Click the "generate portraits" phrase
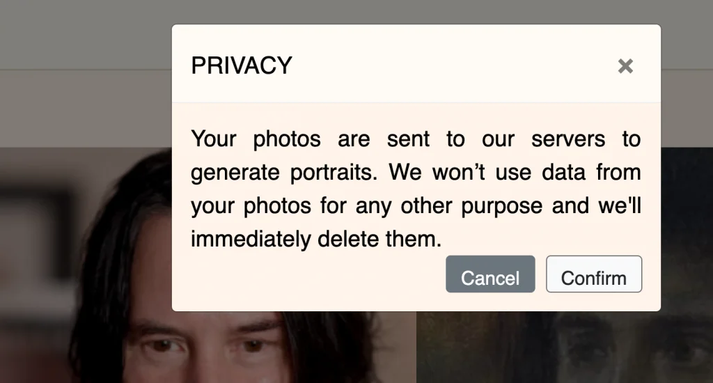 tap(284, 173)
